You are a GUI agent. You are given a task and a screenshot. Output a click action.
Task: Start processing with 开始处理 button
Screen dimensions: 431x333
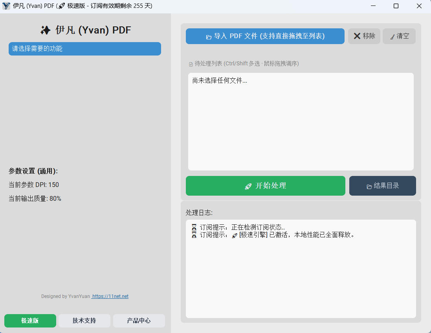pos(266,186)
